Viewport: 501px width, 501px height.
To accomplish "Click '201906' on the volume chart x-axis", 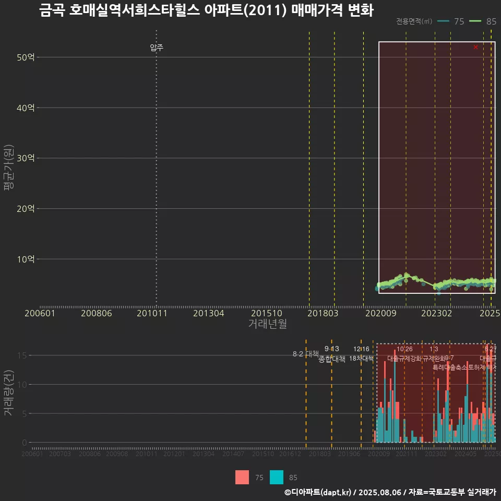I will pyautogui.click(x=349, y=454).
